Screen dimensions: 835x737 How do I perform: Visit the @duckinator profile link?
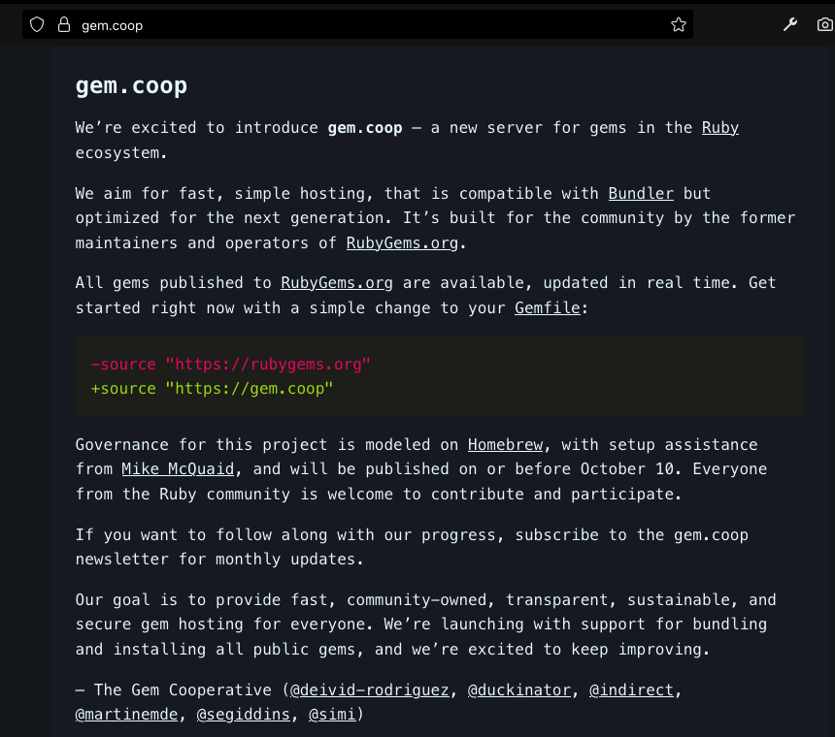pos(518,690)
